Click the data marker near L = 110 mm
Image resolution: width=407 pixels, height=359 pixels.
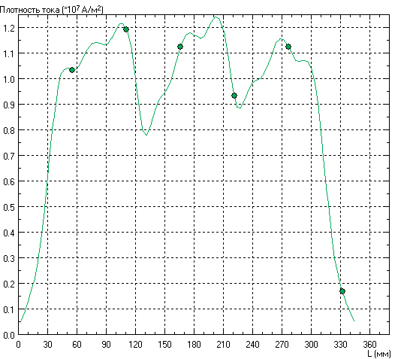[x=126, y=29]
